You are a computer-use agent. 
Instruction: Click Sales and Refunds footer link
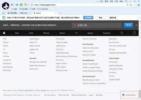[x=79, y=95]
